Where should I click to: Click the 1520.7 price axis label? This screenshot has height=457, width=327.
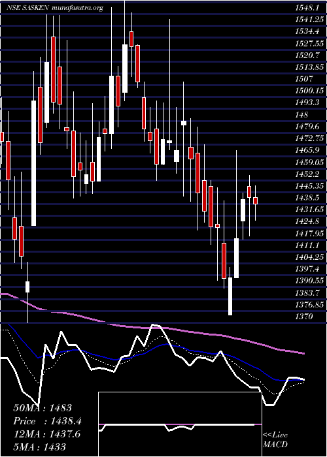[309, 55]
